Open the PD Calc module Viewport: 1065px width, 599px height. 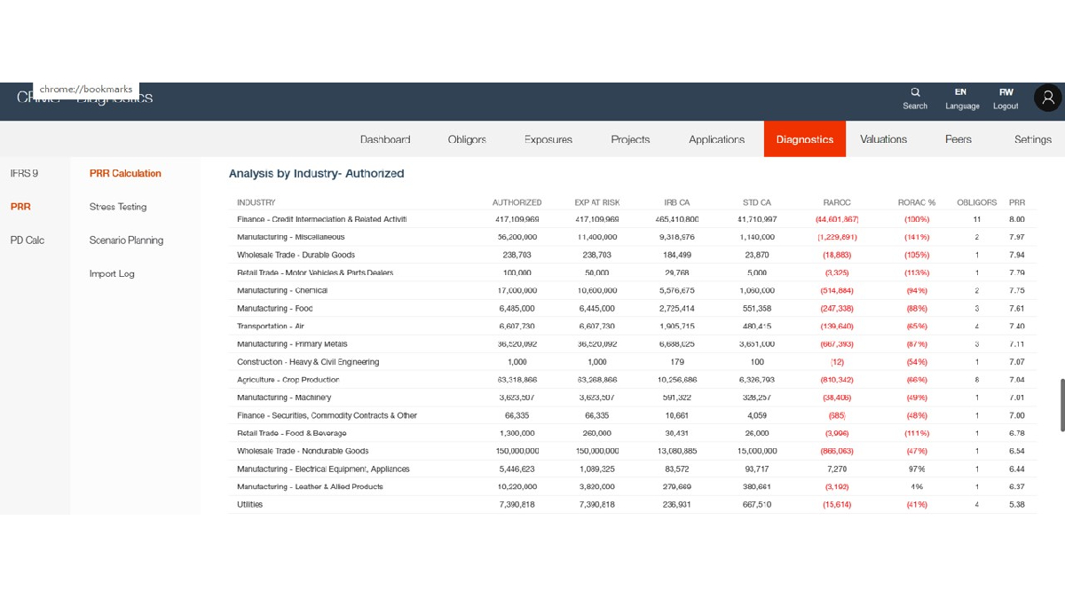point(27,240)
